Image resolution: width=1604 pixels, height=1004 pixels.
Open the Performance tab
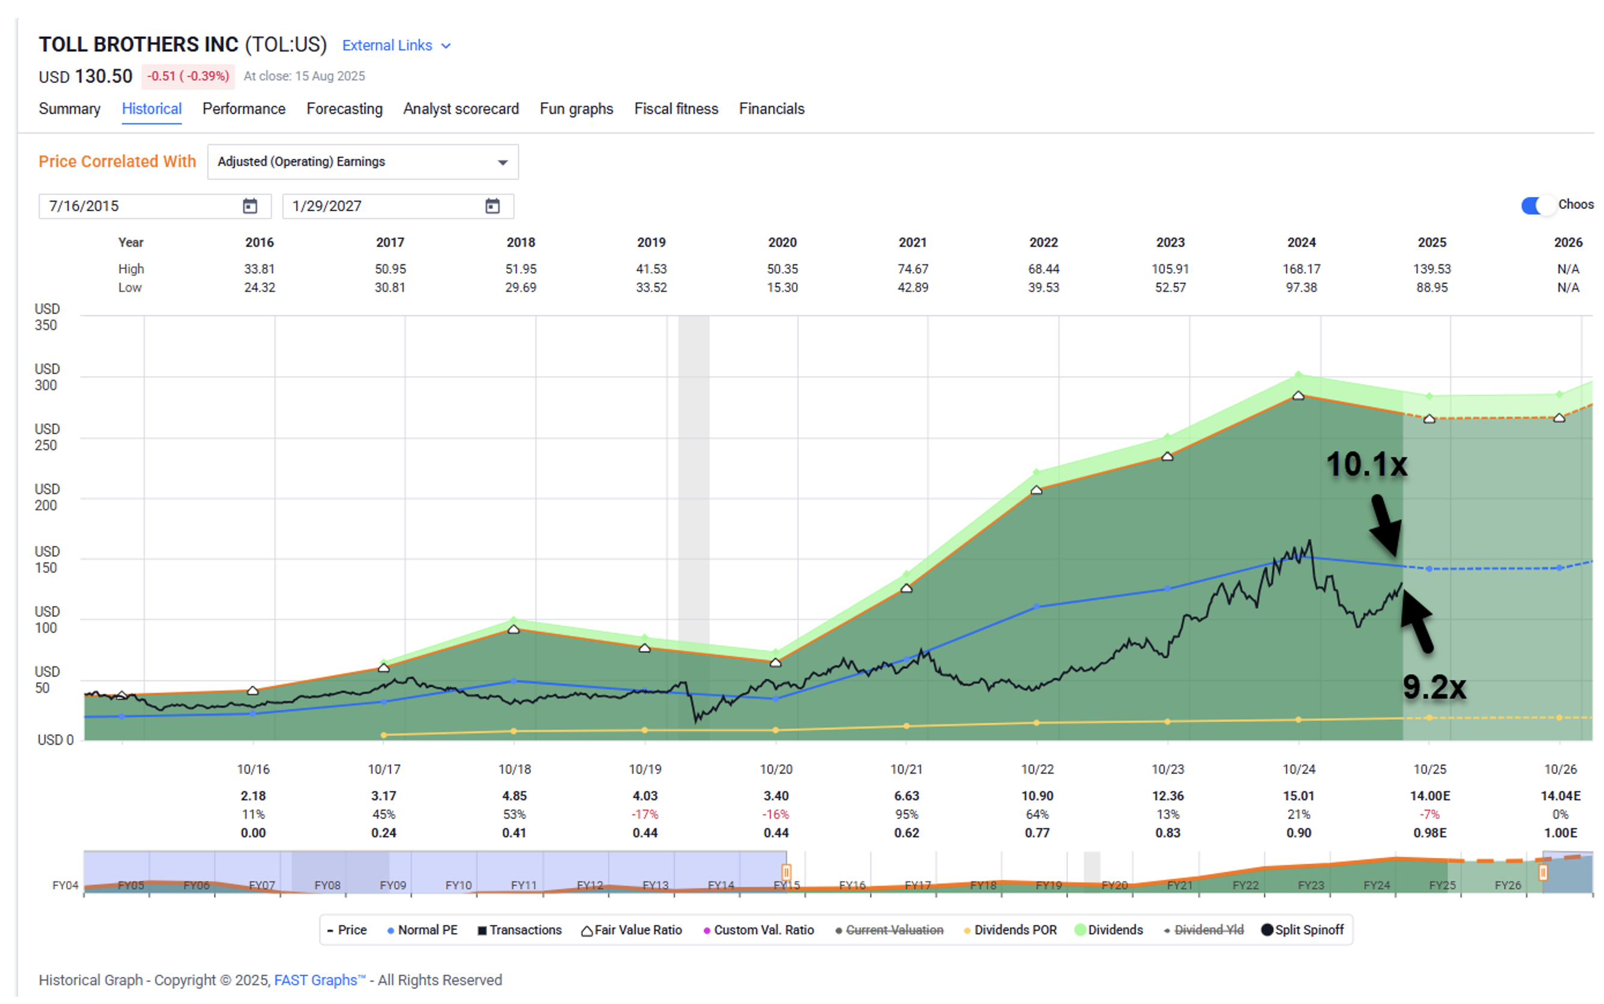[244, 108]
